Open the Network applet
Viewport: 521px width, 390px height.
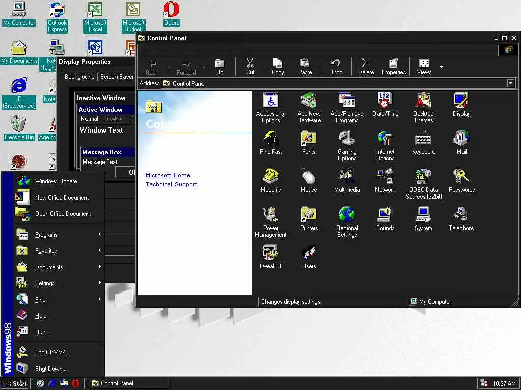coord(385,181)
